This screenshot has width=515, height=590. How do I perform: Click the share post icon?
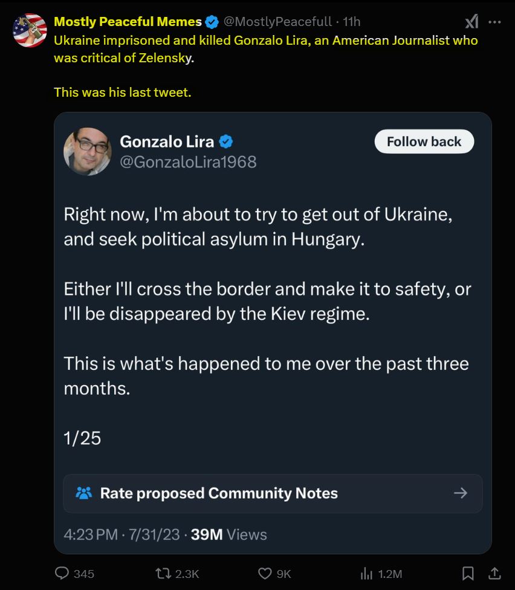(494, 573)
